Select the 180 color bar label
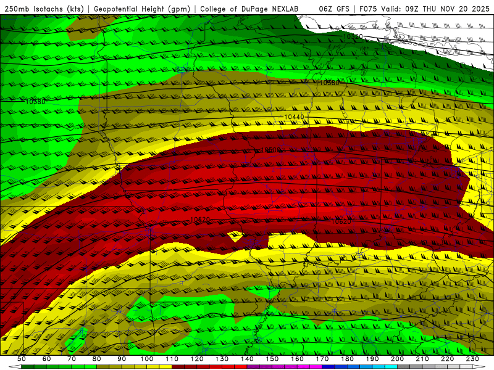The width and height of the screenshot is (494, 370). (x=347, y=359)
